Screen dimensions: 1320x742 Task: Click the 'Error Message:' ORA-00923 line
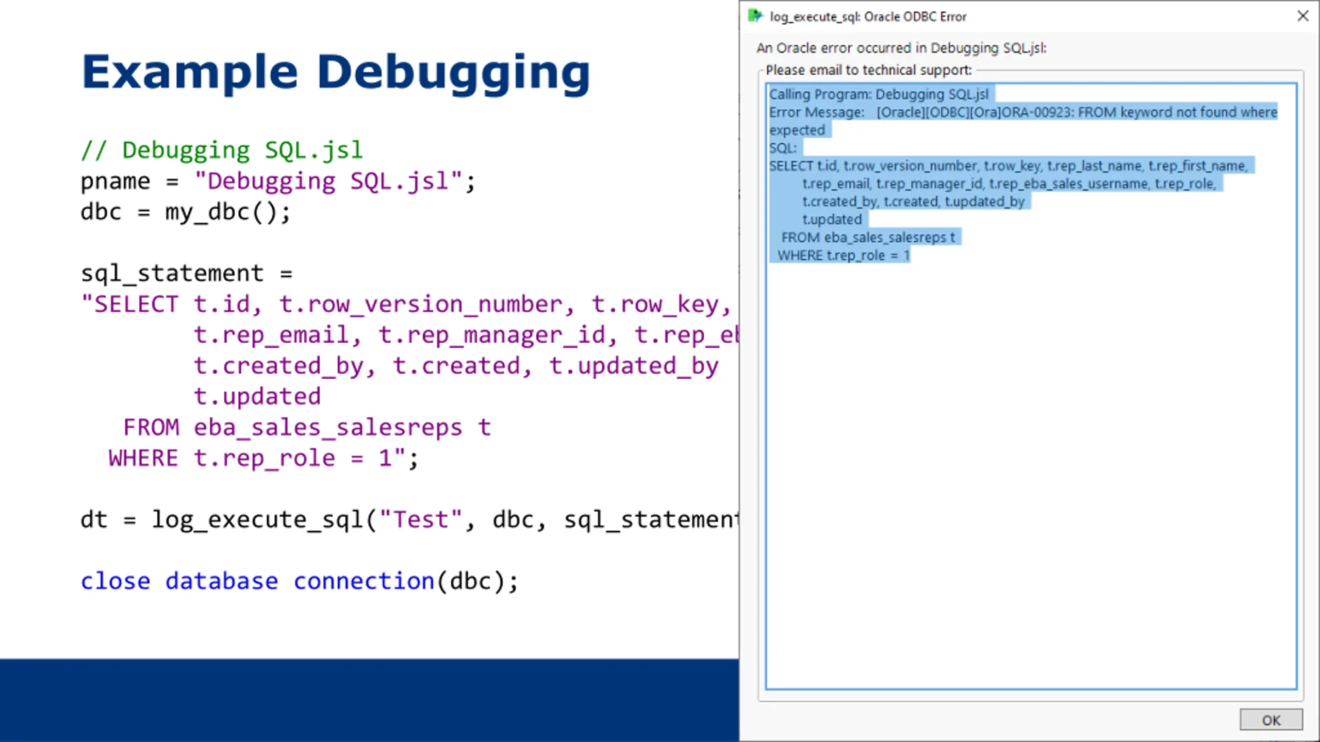1023,112
